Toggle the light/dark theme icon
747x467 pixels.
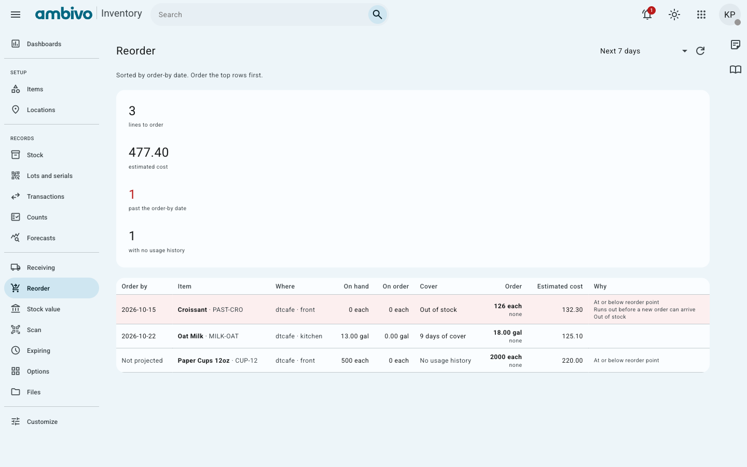coord(674,15)
